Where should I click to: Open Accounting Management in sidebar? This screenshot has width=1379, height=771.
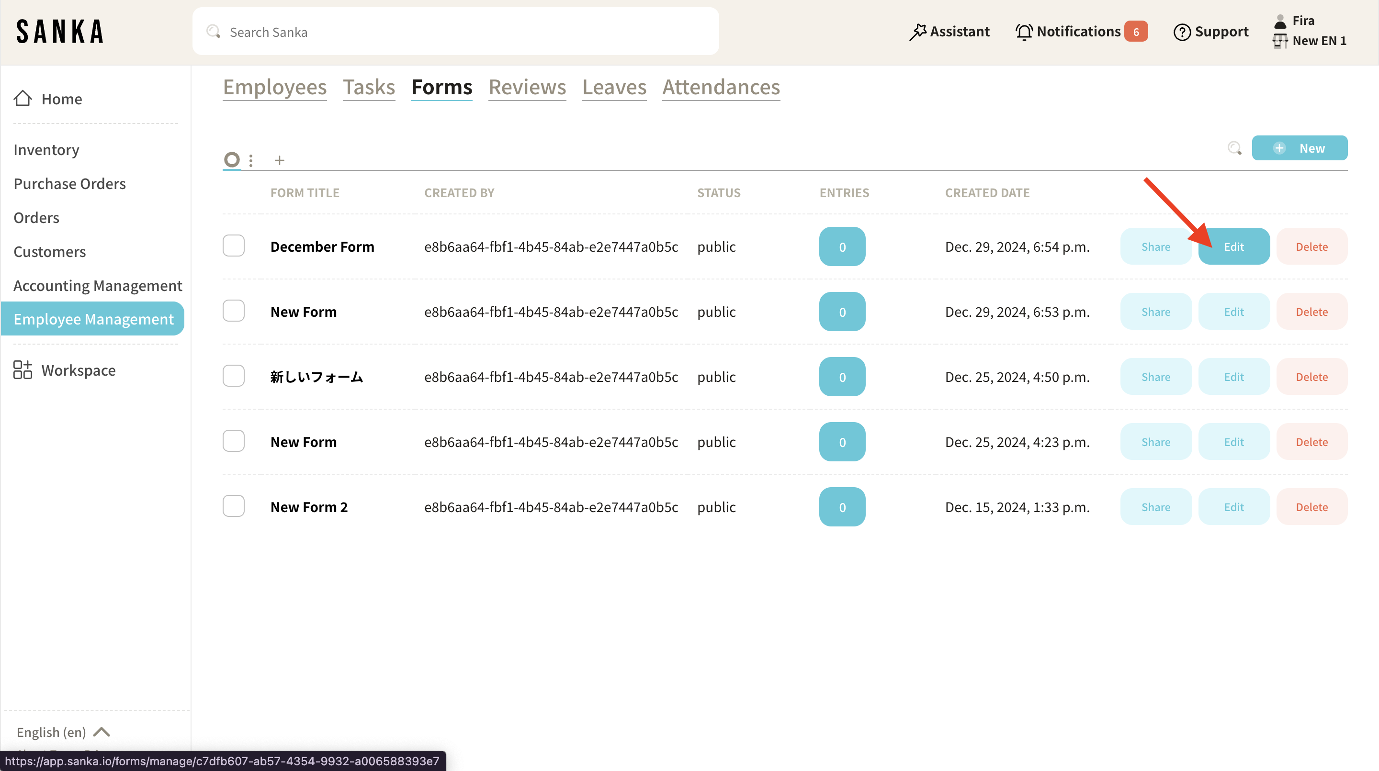(x=97, y=285)
